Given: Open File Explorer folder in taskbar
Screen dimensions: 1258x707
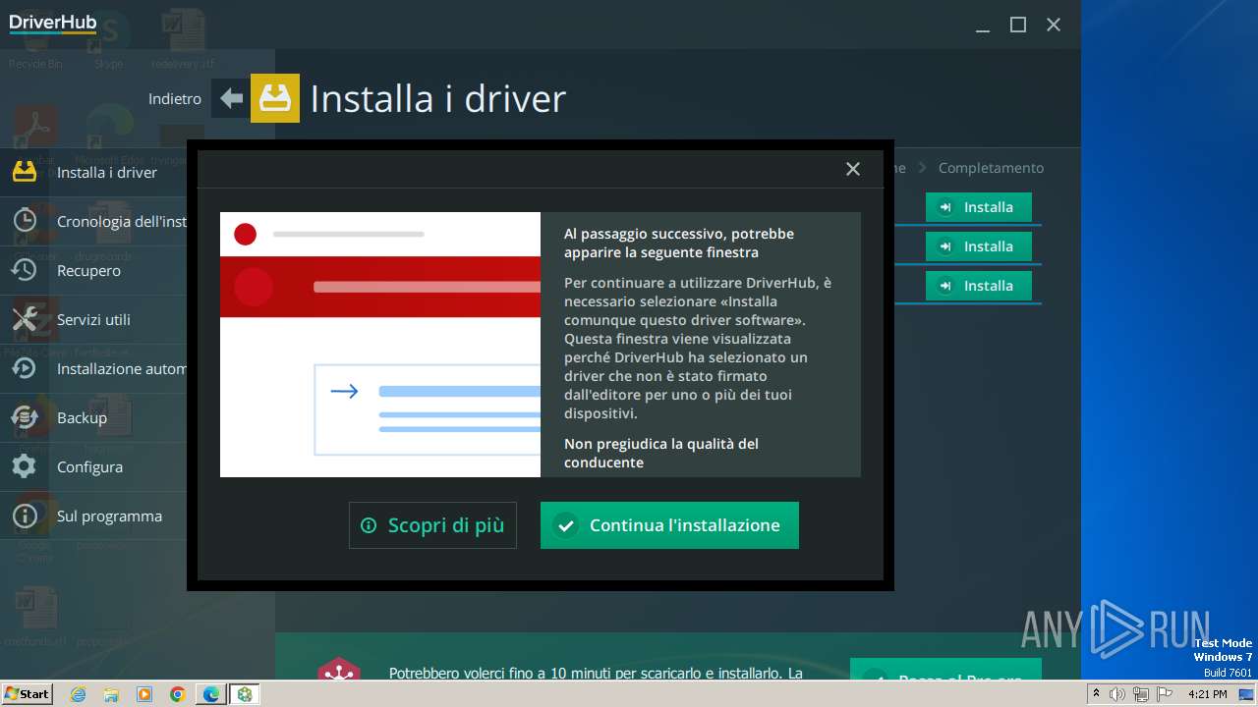Looking at the screenshot, I should pyautogui.click(x=111, y=694).
